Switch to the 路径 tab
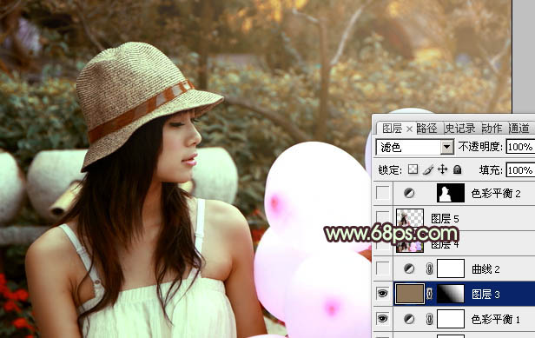Image resolution: width=535 pixels, height=338 pixels. tap(426, 129)
